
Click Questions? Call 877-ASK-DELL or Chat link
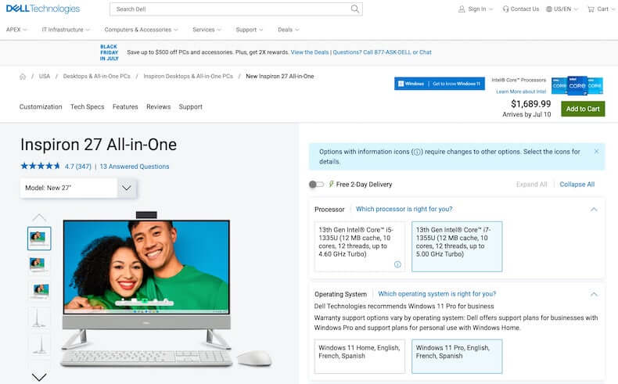[x=382, y=52]
